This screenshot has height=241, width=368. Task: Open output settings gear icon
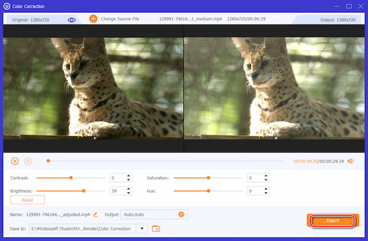tap(181, 215)
